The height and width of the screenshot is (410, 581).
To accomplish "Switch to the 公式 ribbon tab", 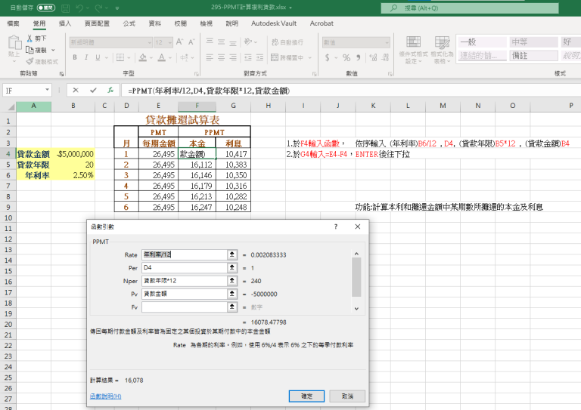I will click(129, 23).
